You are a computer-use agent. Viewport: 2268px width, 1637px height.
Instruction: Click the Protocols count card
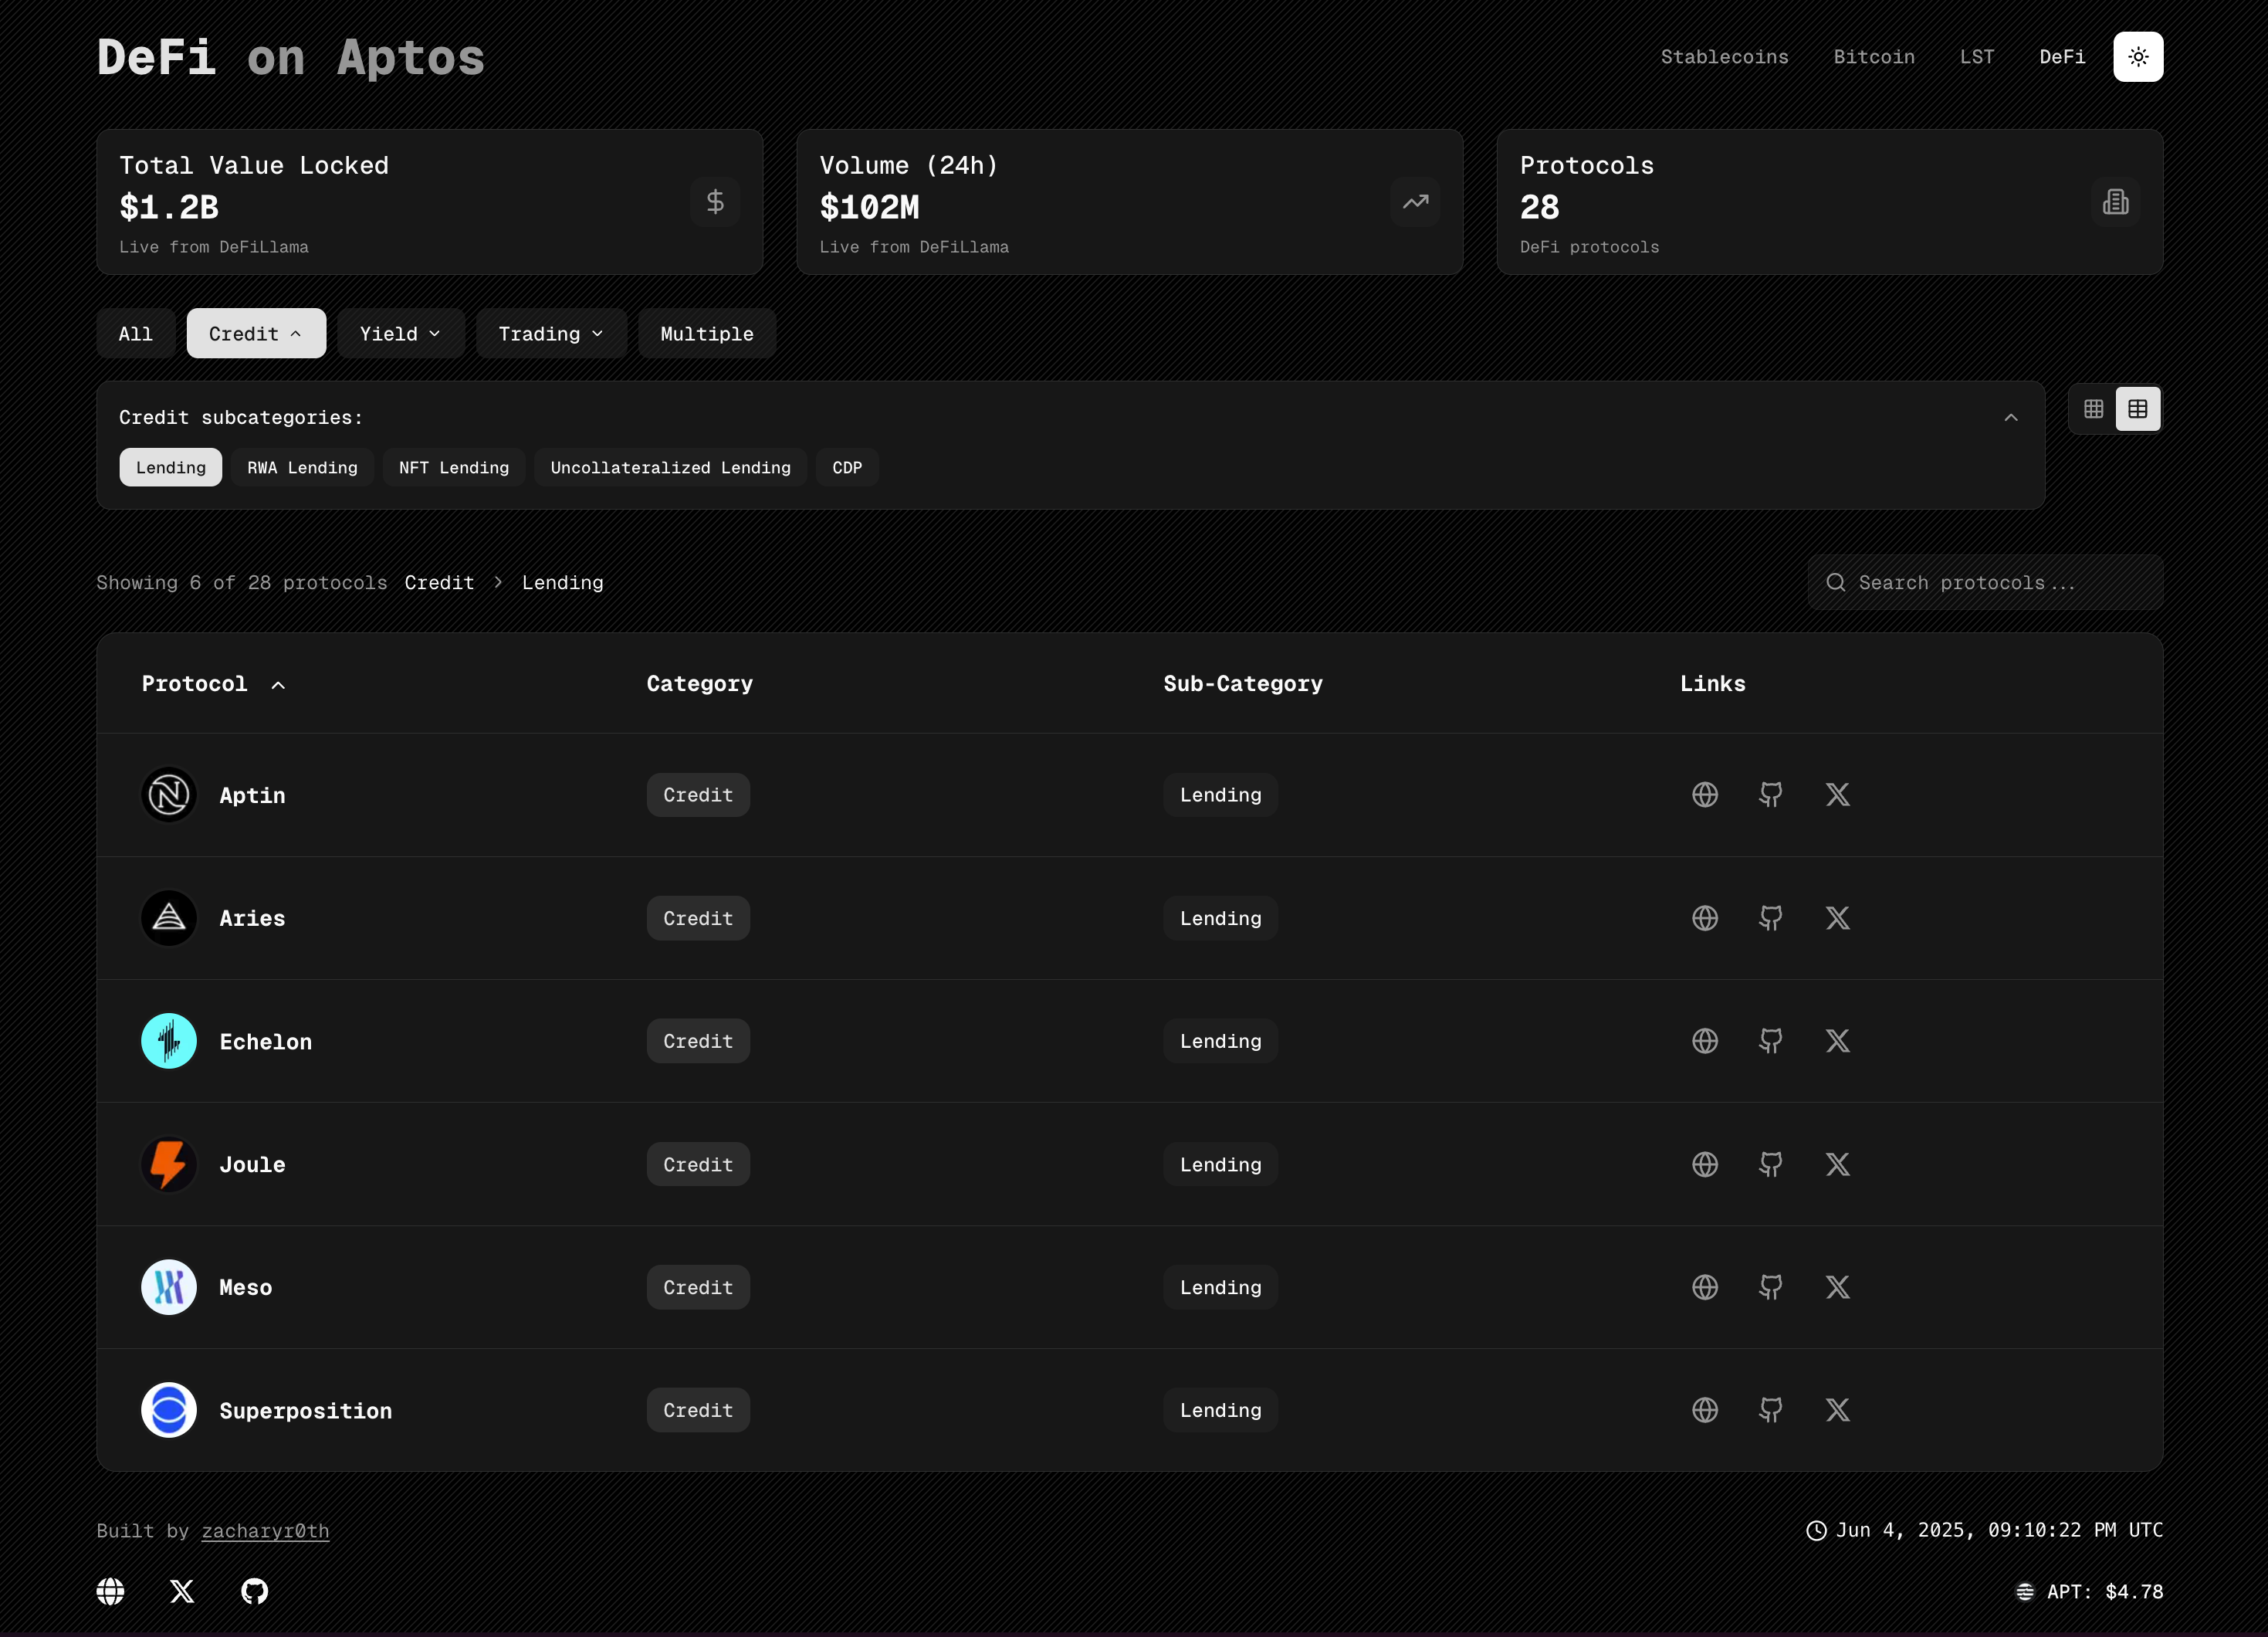point(1830,202)
